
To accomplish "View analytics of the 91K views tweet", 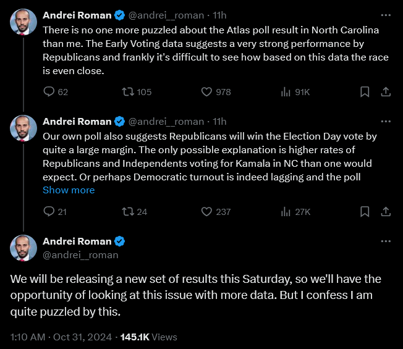I will click(286, 92).
